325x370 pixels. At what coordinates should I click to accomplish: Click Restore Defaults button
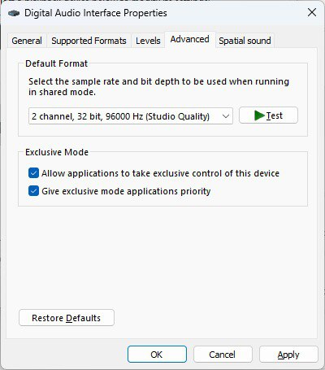pos(67,318)
